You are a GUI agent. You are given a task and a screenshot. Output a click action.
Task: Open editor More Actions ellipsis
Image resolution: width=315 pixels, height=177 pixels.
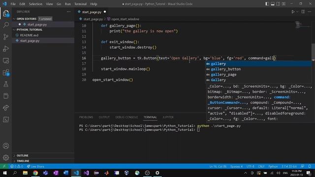click(x=310, y=12)
